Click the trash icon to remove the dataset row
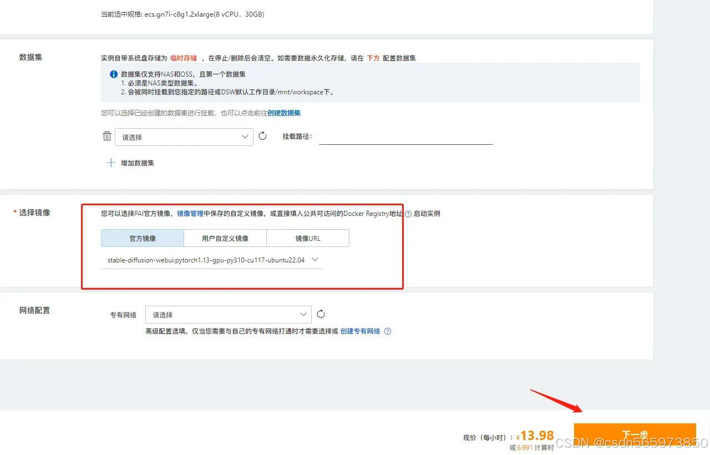710x455 pixels. 107,135
